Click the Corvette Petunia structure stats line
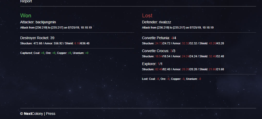The height and width of the screenshot is (119, 262). (183, 44)
